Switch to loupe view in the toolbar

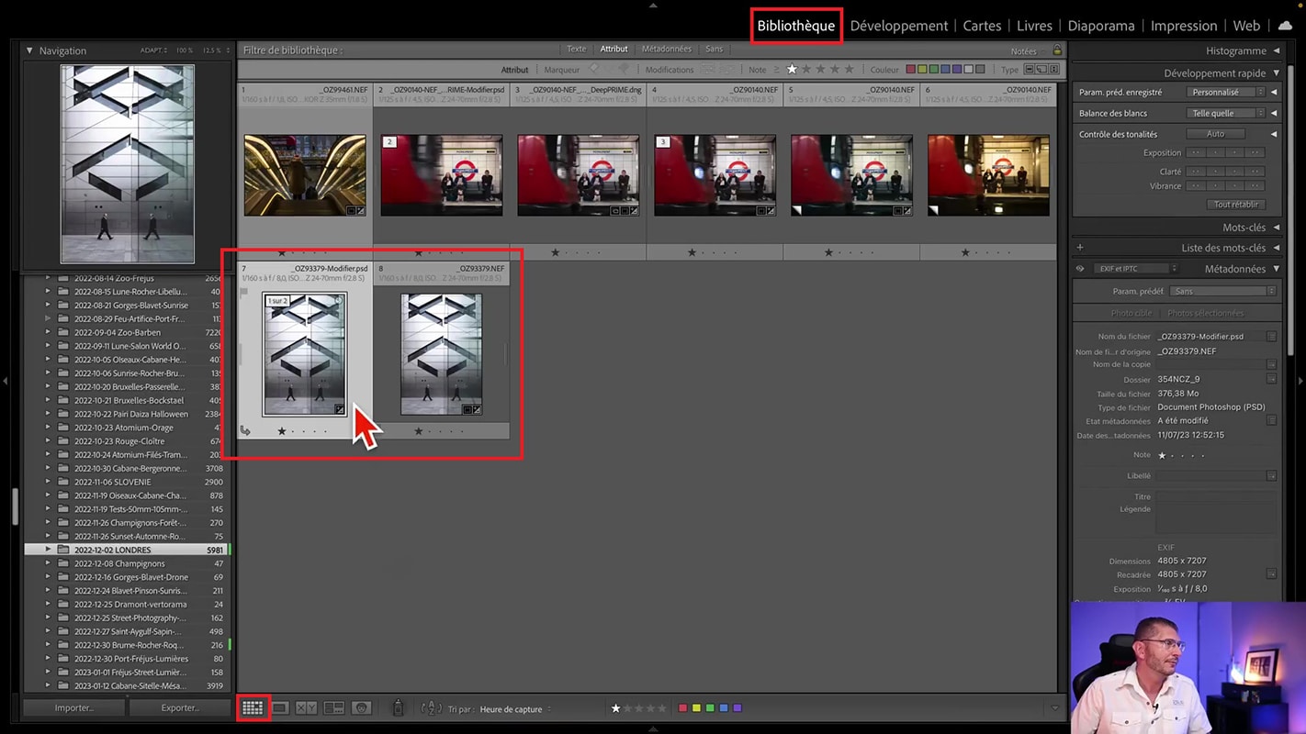[280, 708]
